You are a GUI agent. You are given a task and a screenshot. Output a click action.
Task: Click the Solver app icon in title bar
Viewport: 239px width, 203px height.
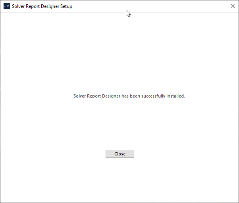[6, 6]
